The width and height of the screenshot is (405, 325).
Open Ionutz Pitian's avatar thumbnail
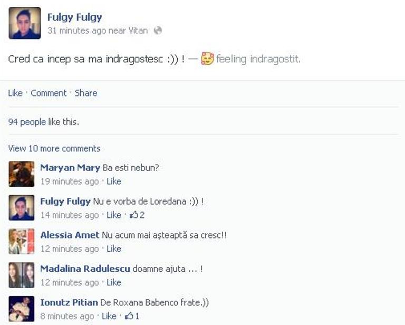click(22, 309)
